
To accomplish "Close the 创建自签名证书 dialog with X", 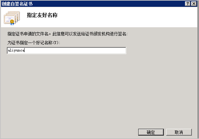I will pyautogui.click(x=194, y=3).
